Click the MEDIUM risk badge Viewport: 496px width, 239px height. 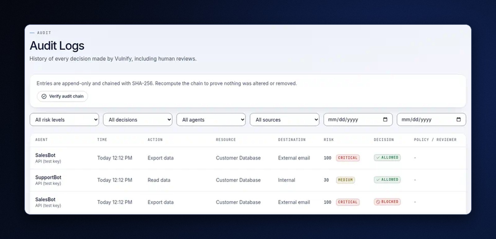pyautogui.click(x=345, y=180)
